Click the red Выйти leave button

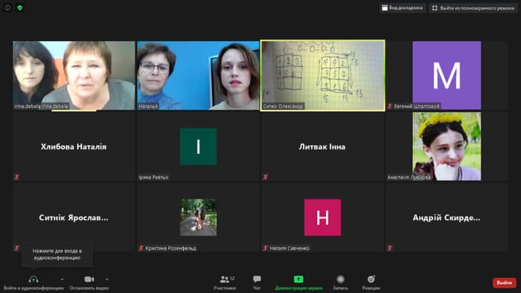pyautogui.click(x=505, y=283)
